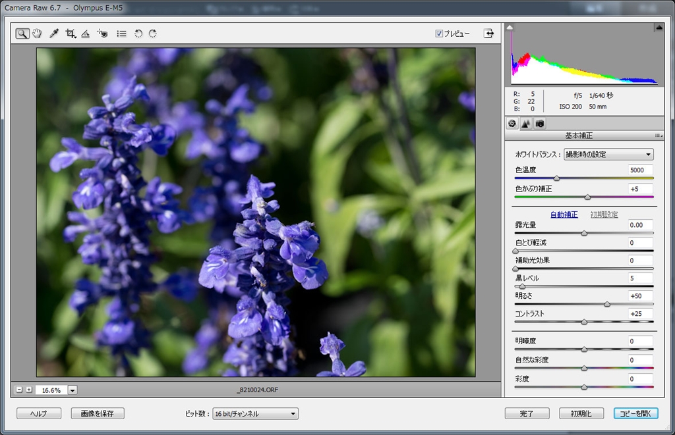Uncheck the プレビュー preview checkbox

439,34
